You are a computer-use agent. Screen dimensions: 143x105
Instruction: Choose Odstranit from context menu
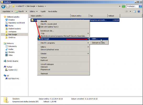(63, 67)
